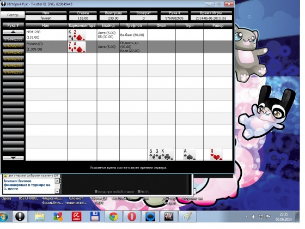Select hand number 5769982535 in list

(x=13, y=39)
